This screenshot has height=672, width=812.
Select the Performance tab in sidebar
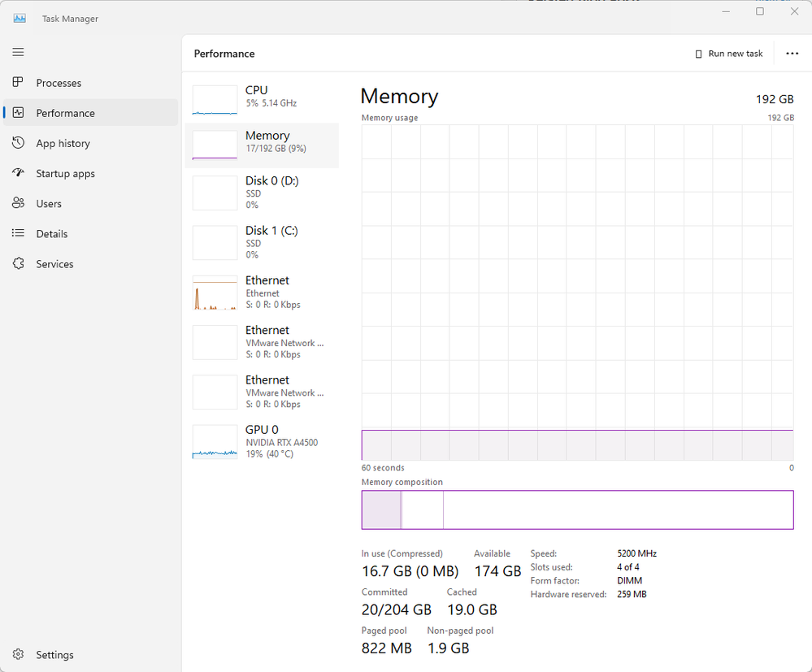tap(65, 113)
